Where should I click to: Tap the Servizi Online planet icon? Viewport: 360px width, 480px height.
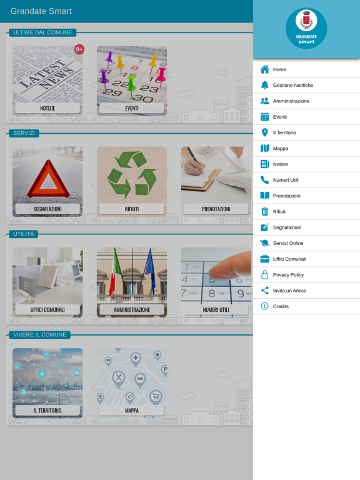264,243
